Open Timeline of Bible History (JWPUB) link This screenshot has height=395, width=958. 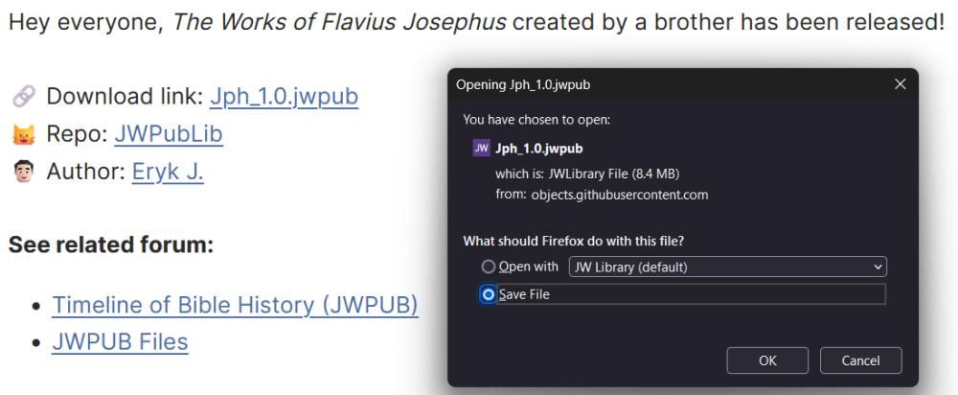coord(235,305)
